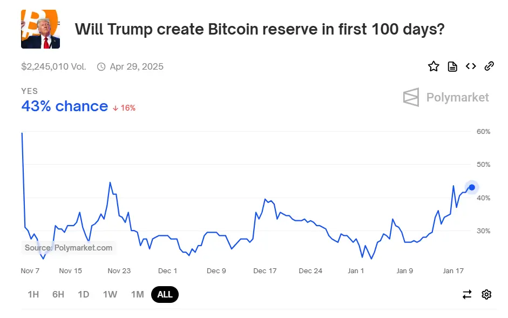Image resolution: width=508 pixels, height=318 pixels.
Task: Open the Bitcoin reserve market title
Action: (x=260, y=29)
